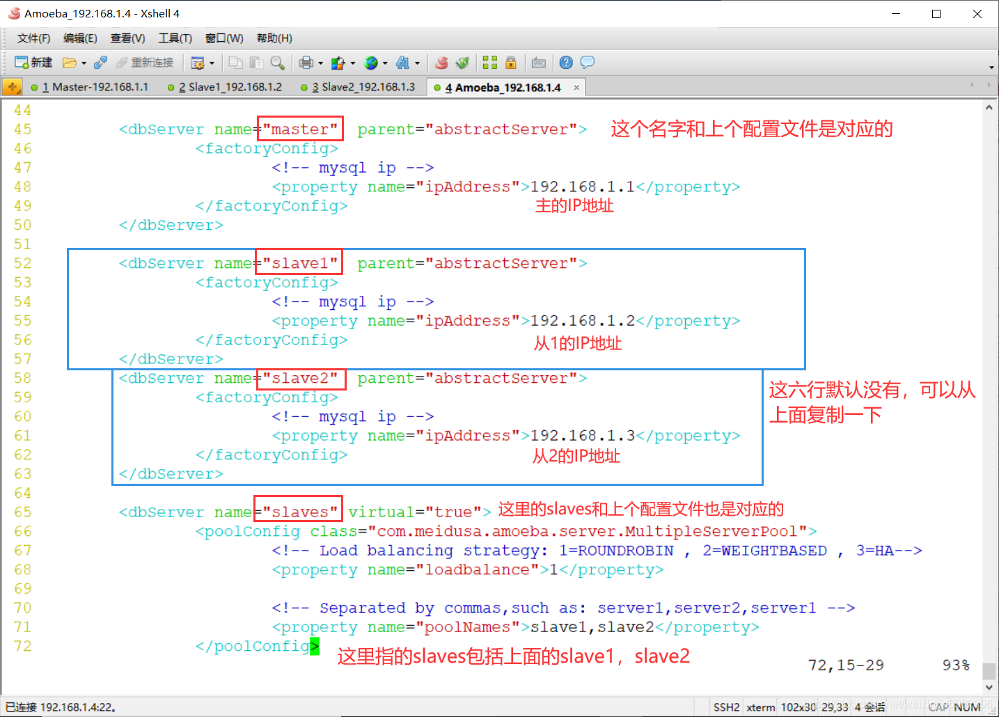Click the 重新连接 (Reconnect) button
This screenshot has width=999, height=717.
tap(145, 63)
